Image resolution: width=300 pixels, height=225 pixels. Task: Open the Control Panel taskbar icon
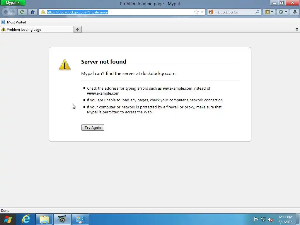coord(80,219)
